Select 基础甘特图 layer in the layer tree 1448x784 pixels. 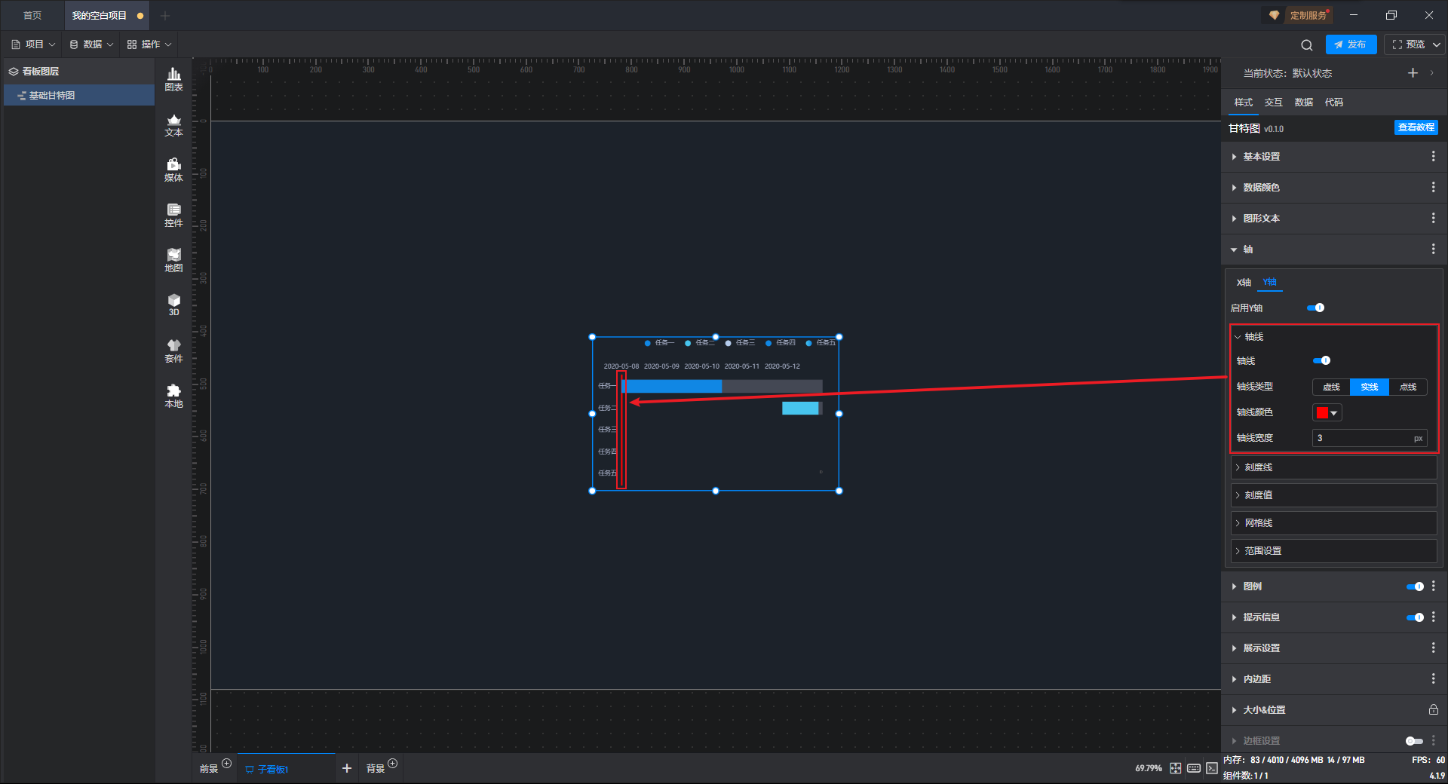[79, 95]
